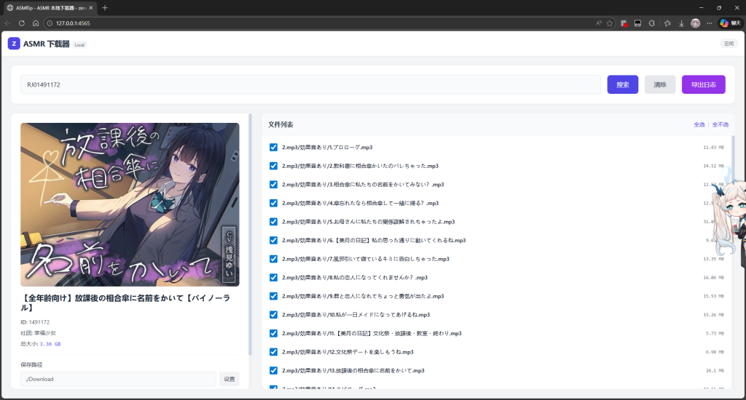Click the 空闲 status badge
Image resolution: width=746 pixels, height=400 pixels.
click(x=729, y=44)
